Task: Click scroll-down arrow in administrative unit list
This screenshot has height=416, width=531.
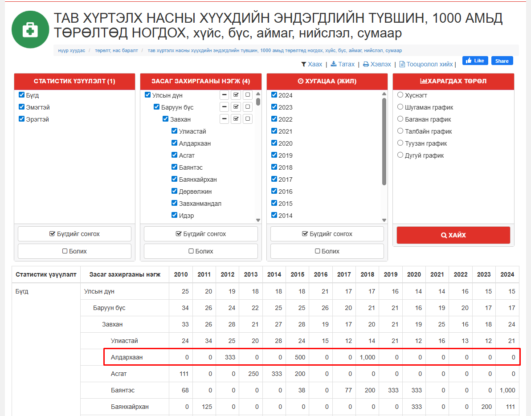Action: (x=258, y=220)
